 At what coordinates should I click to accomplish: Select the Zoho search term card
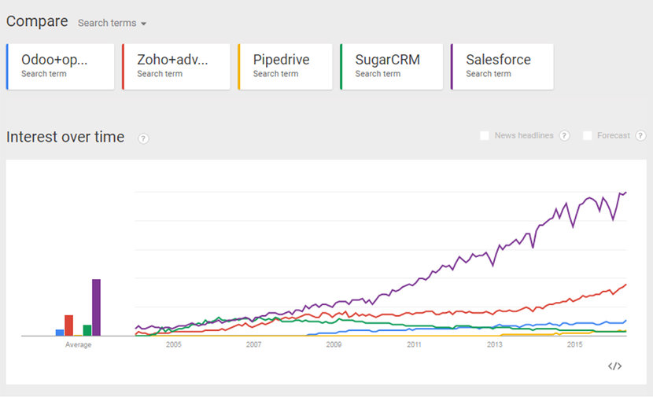coord(176,66)
